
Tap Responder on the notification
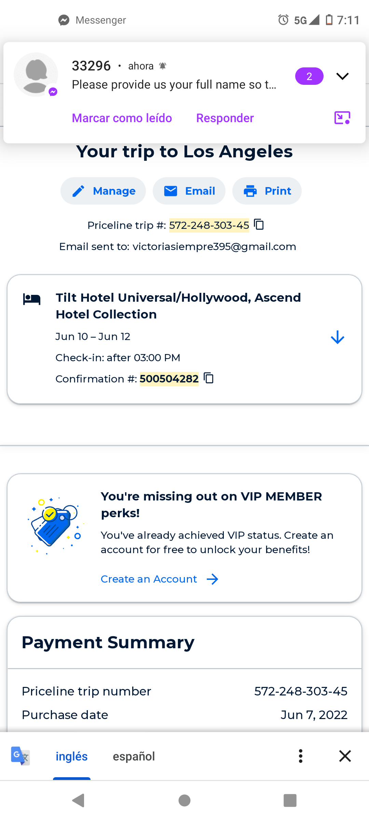225,118
